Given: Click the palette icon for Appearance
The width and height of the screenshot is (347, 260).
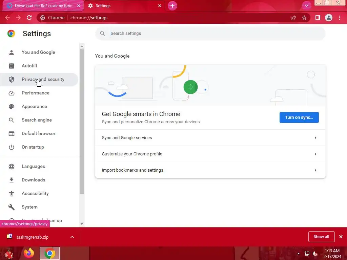Looking at the screenshot, I should (x=12, y=107).
